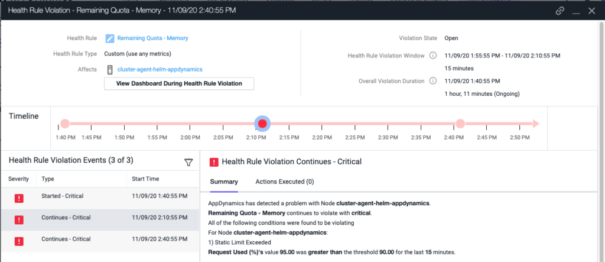Click info icon beside Health Rule Violation Window

point(432,56)
